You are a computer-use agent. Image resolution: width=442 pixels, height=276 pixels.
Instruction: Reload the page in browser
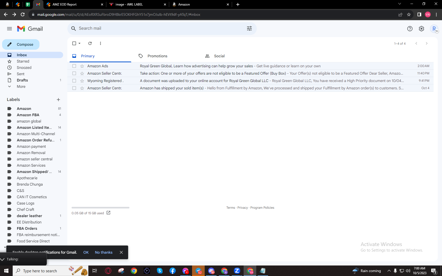23,14
